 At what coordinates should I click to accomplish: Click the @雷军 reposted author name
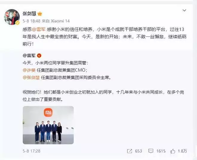click(29, 56)
